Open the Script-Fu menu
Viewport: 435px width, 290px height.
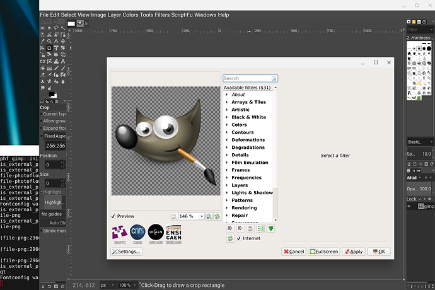[182, 15]
